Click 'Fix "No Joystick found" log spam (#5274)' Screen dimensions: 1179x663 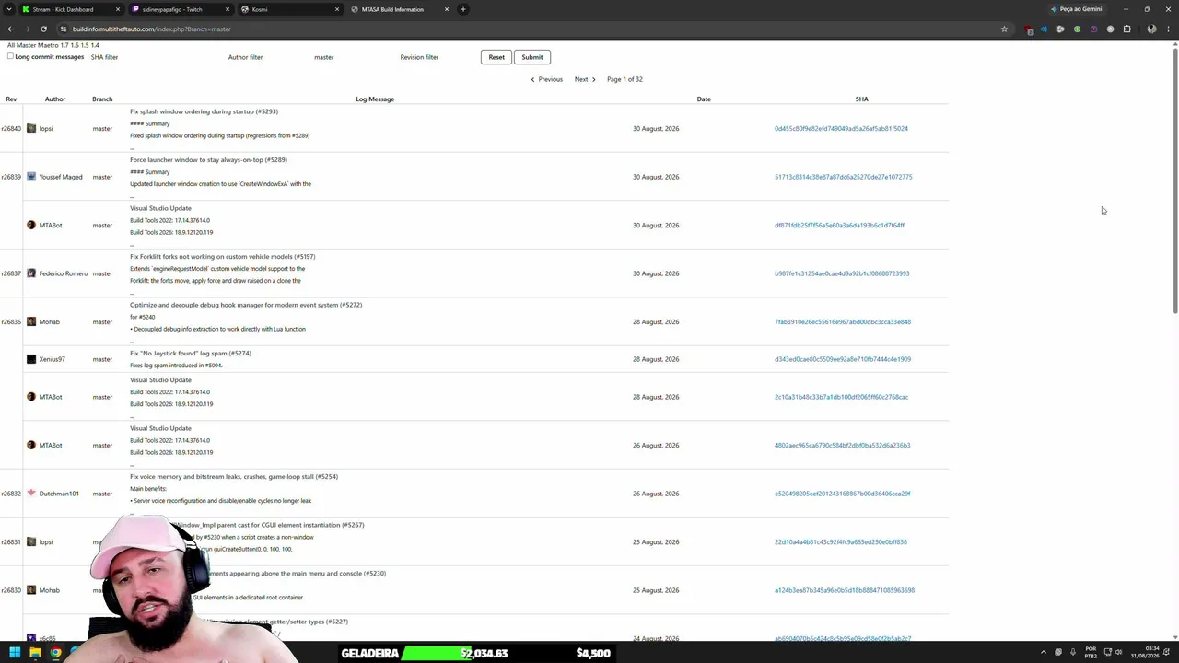(191, 354)
